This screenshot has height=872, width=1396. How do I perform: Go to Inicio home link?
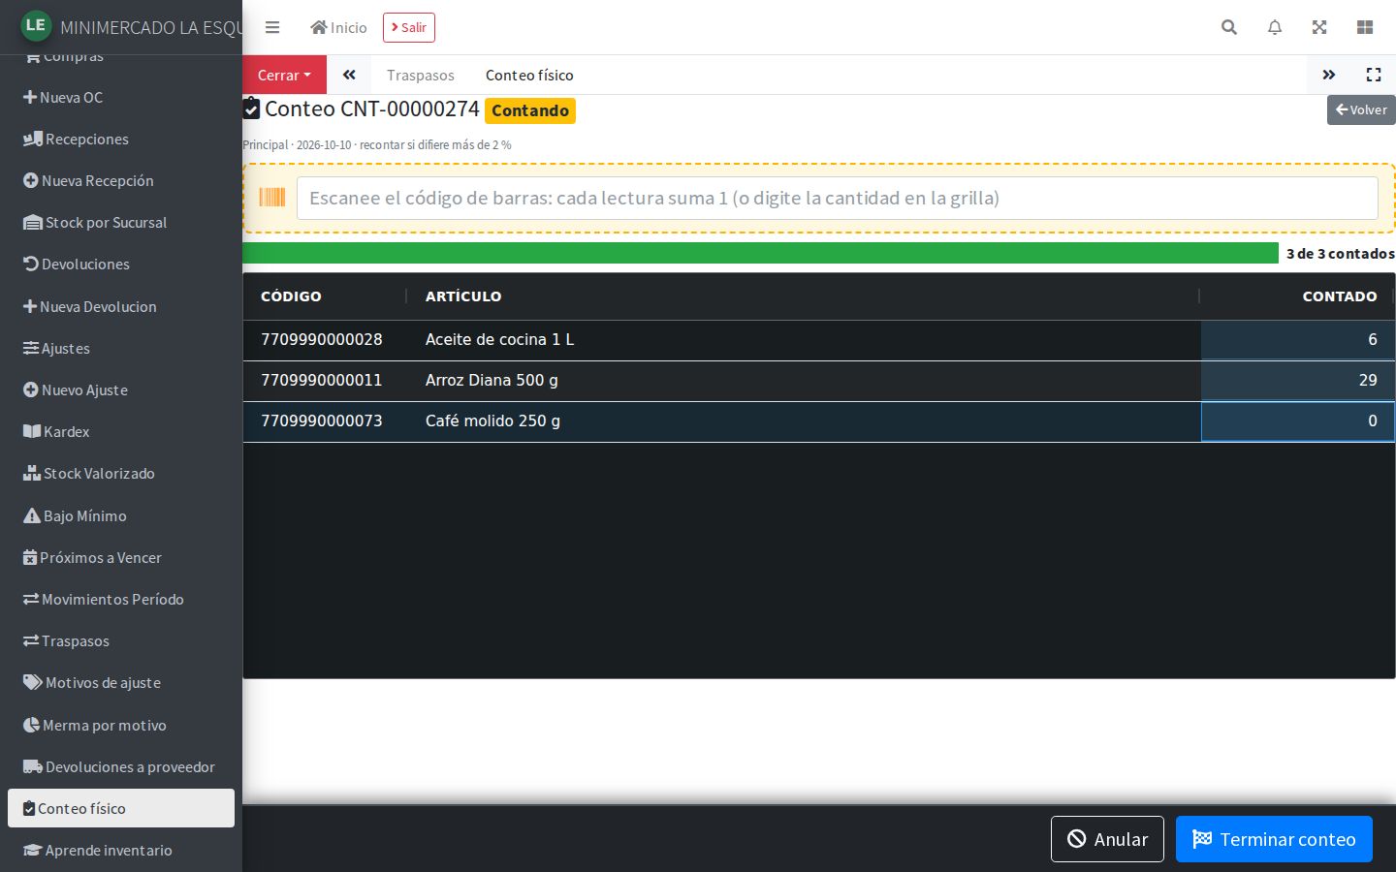pyautogui.click(x=338, y=27)
